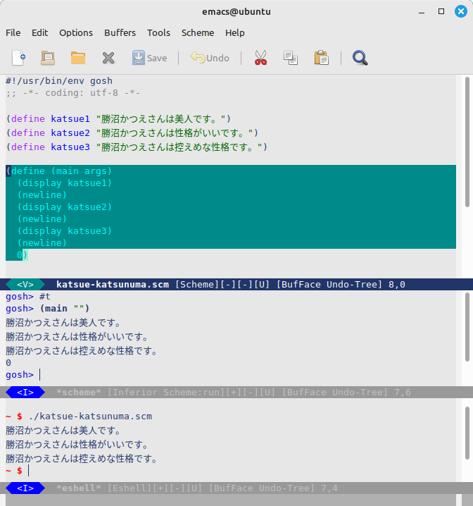Search with magnifying glass icon
473x506 pixels.
(x=360, y=58)
